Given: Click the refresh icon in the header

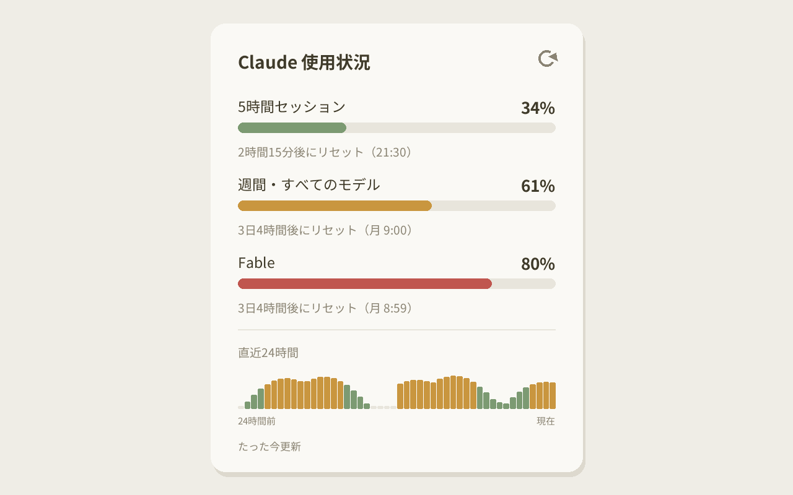Looking at the screenshot, I should [x=548, y=58].
